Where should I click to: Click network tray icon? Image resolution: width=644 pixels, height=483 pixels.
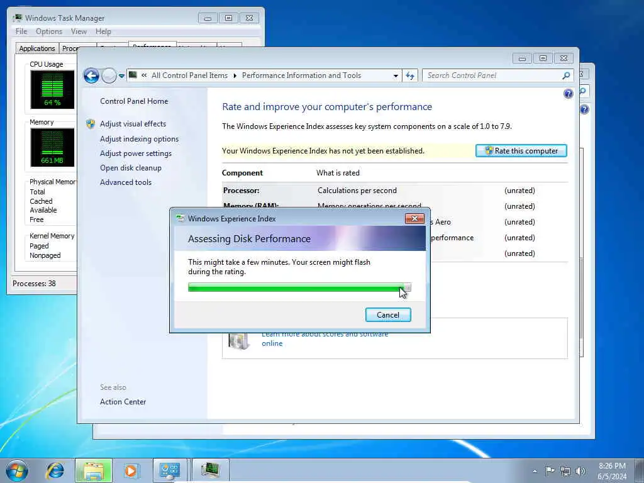pyautogui.click(x=565, y=472)
